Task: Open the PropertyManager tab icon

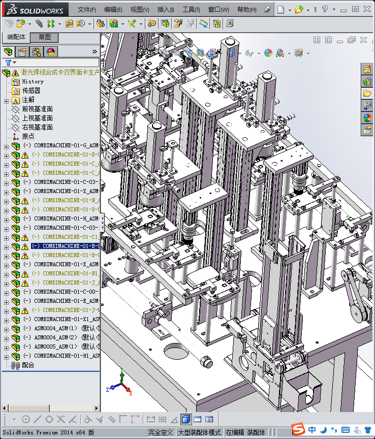Action: coord(22,52)
